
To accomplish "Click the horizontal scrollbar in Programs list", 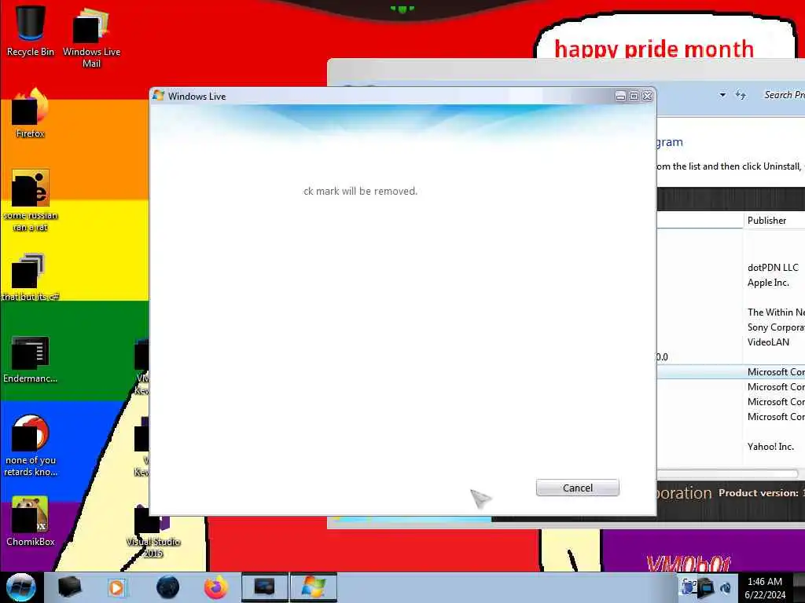I will [727, 473].
